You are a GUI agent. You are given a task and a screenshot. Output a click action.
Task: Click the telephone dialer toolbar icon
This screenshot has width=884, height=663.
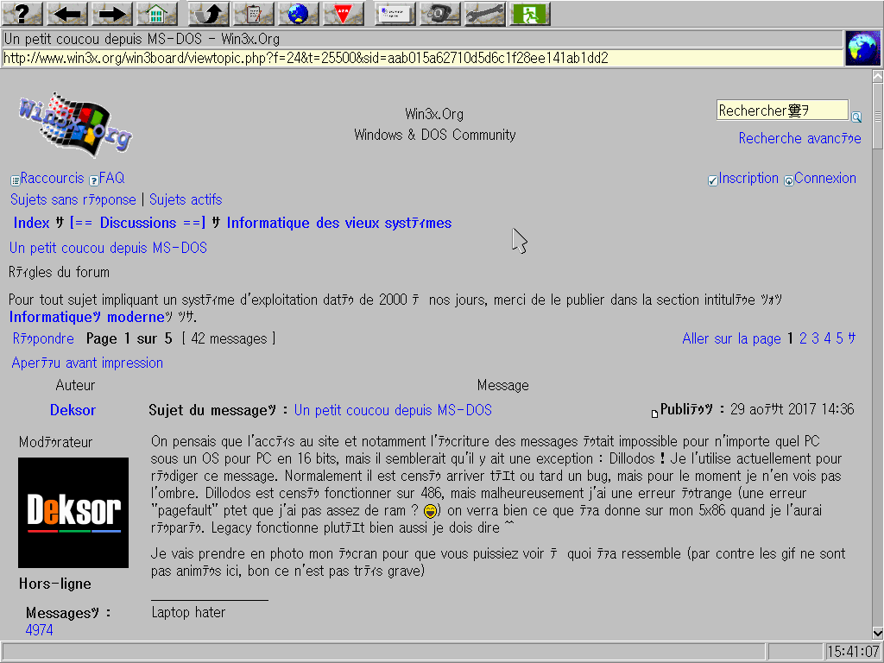(x=440, y=14)
